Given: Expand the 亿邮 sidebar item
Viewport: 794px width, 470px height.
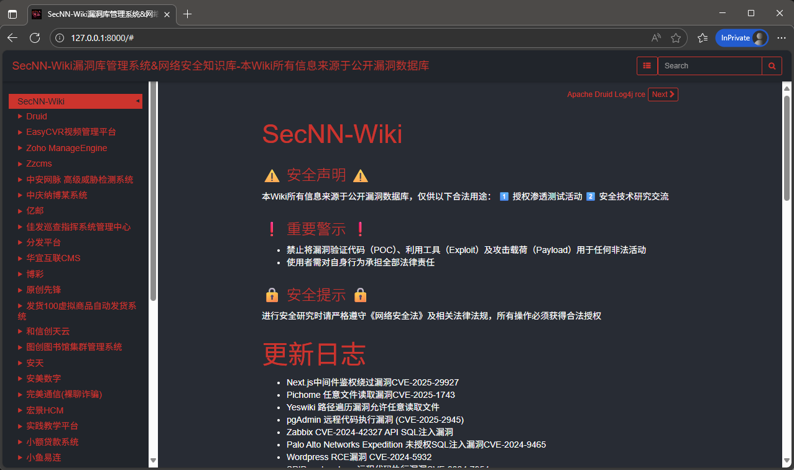Looking at the screenshot, I should [x=30, y=211].
